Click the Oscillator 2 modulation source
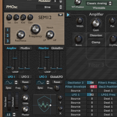The image size is (117, 117). click(x=76, y=83)
